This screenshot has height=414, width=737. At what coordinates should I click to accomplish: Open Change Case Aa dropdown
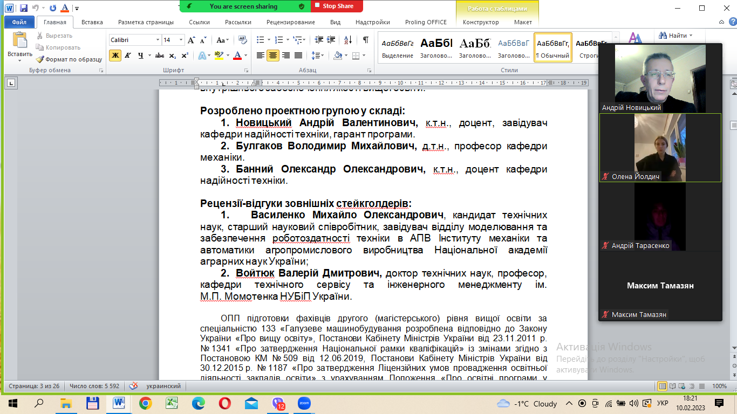(222, 40)
